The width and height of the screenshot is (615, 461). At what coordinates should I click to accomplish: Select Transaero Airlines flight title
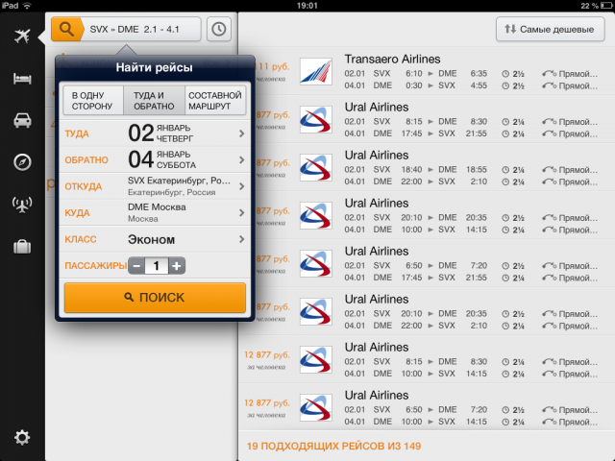coord(392,60)
